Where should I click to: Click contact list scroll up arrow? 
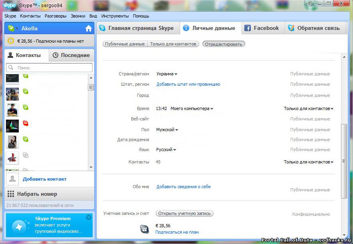[x=91, y=78]
